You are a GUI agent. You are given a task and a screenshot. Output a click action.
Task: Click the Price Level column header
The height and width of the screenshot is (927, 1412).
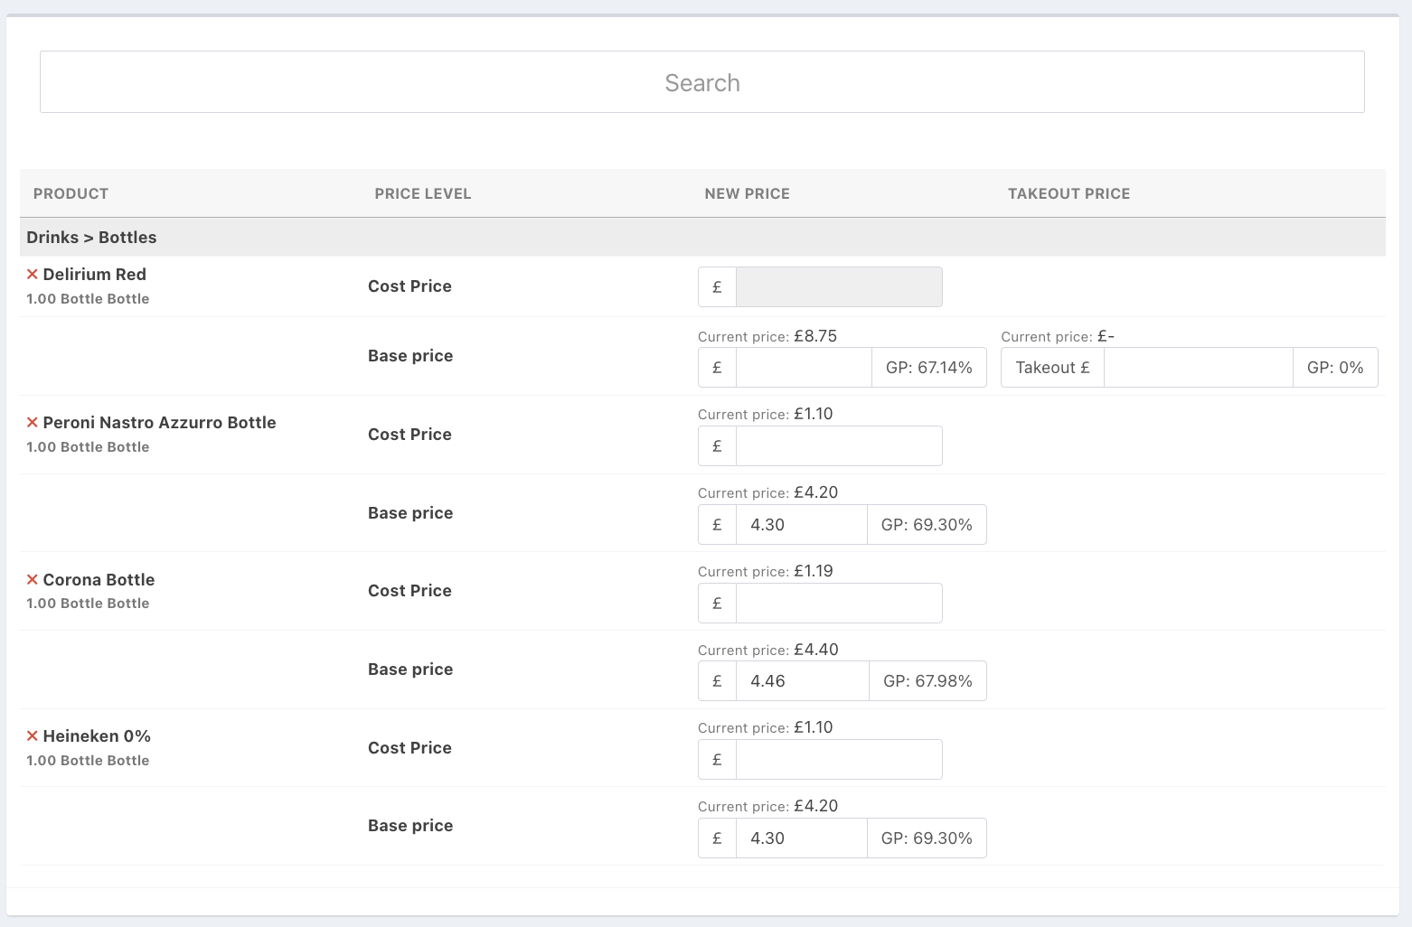(422, 193)
